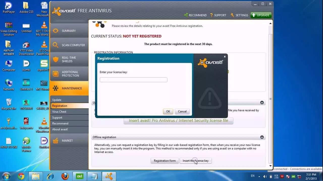323x181 pixels.
Task: Open the Computer desktop icon
Action: [x=9, y=65]
